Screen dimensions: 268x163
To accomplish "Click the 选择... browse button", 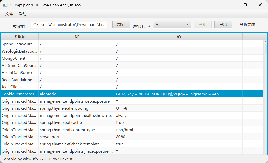I will pyautogui.click(x=121, y=24).
